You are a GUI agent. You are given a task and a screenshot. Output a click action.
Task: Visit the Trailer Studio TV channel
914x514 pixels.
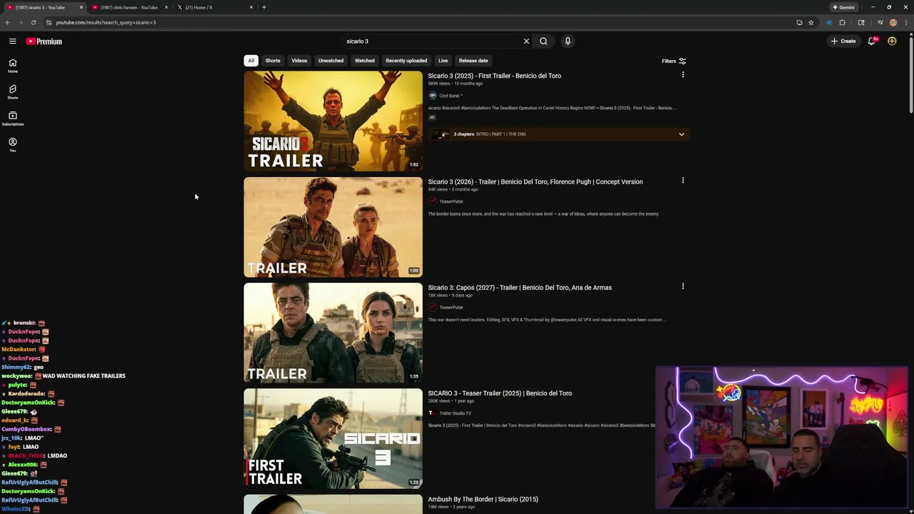pos(450,413)
